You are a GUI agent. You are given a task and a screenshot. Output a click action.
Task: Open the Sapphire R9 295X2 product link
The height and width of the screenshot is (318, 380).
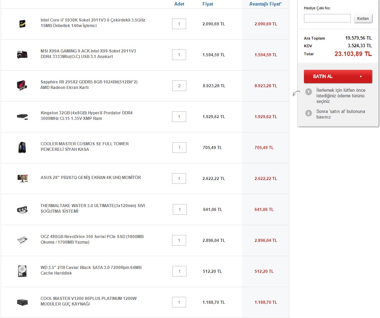tap(89, 85)
